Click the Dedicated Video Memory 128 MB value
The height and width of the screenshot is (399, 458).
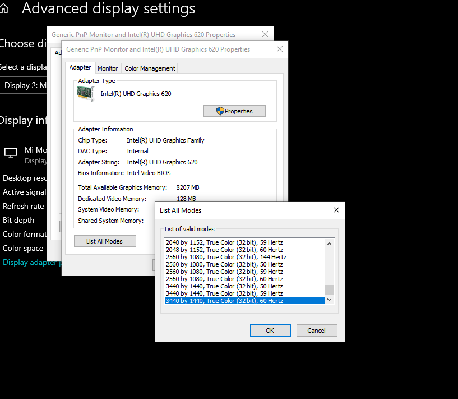click(186, 199)
